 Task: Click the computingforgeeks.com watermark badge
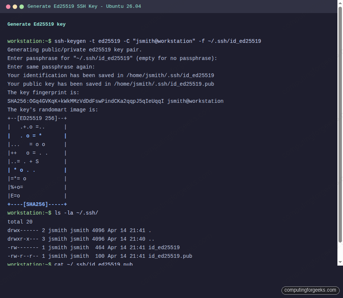coord(311,290)
